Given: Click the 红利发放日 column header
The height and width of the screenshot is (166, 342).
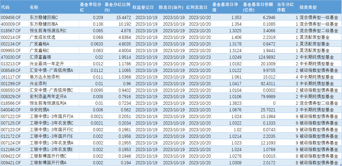Looking at the screenshot, I should pos(196,7).
